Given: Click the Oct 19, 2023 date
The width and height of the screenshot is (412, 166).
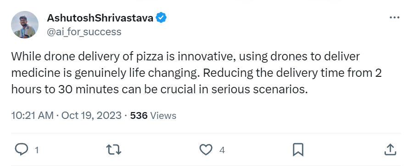Looking at the screenshot, I should (91, 115).
